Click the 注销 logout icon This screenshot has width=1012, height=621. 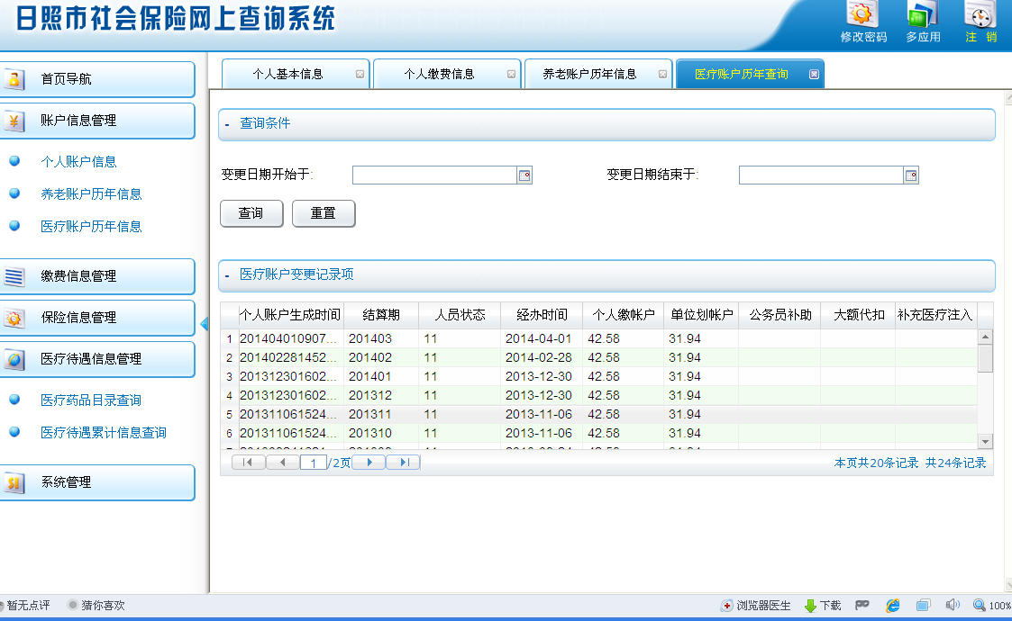click(x=980, y=16)
